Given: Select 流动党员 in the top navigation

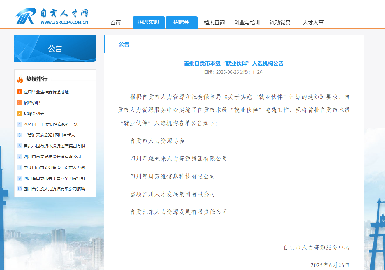Looking at the screenshot, I should tap(280, 22).
